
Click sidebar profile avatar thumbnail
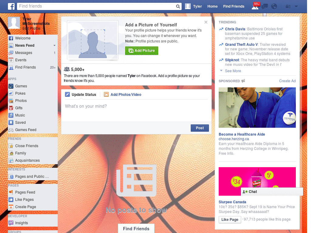click(x=14, y=23)
